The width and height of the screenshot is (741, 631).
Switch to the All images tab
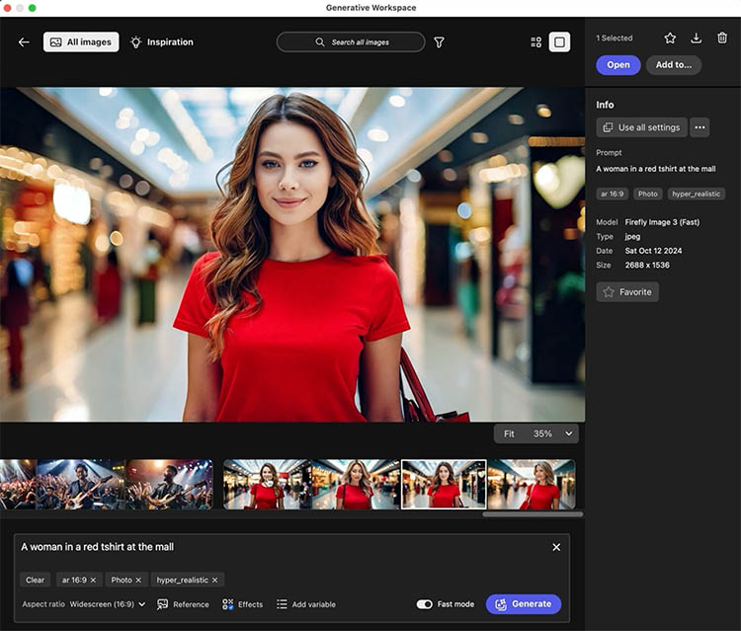81,42
